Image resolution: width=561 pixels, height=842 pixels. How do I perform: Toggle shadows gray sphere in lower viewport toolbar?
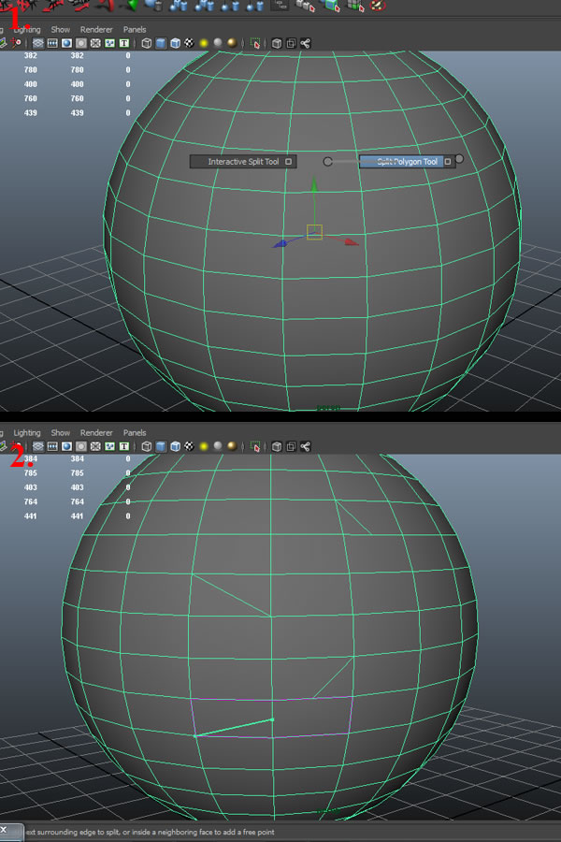(217, 447)
